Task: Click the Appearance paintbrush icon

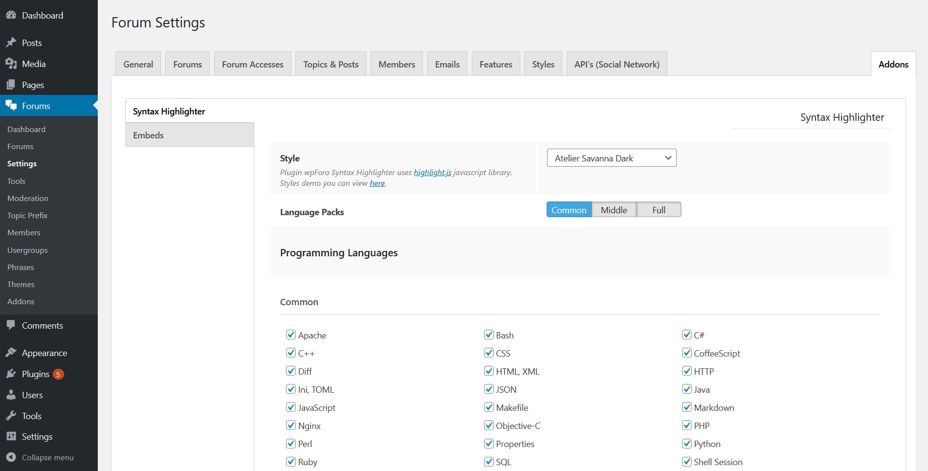Action: (x=11, y=353)
